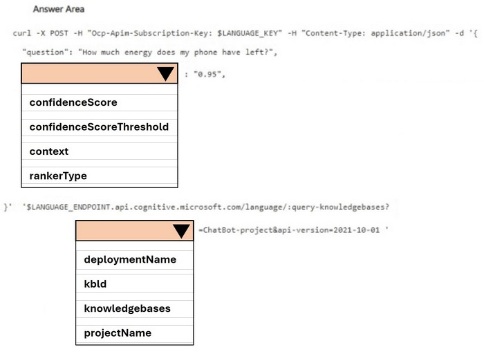Pick the context option

pyautogui.click(x=100, y=151)
